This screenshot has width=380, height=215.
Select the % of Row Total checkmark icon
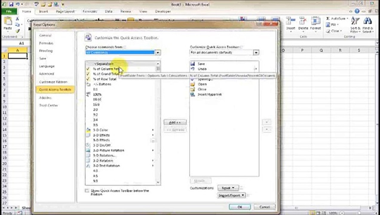(88, 79)
